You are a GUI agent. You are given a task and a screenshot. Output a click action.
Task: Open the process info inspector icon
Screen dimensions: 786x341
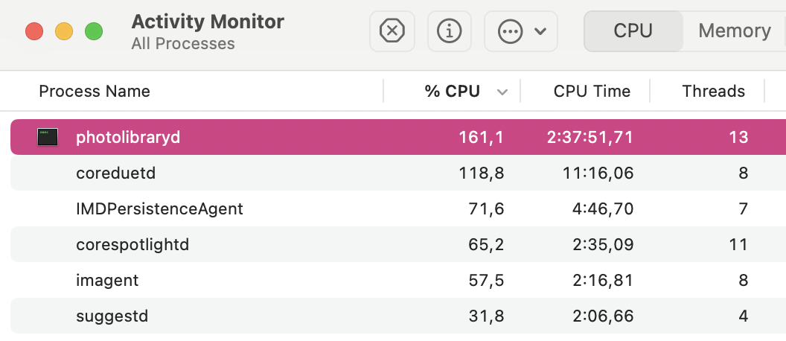(449, 31)
